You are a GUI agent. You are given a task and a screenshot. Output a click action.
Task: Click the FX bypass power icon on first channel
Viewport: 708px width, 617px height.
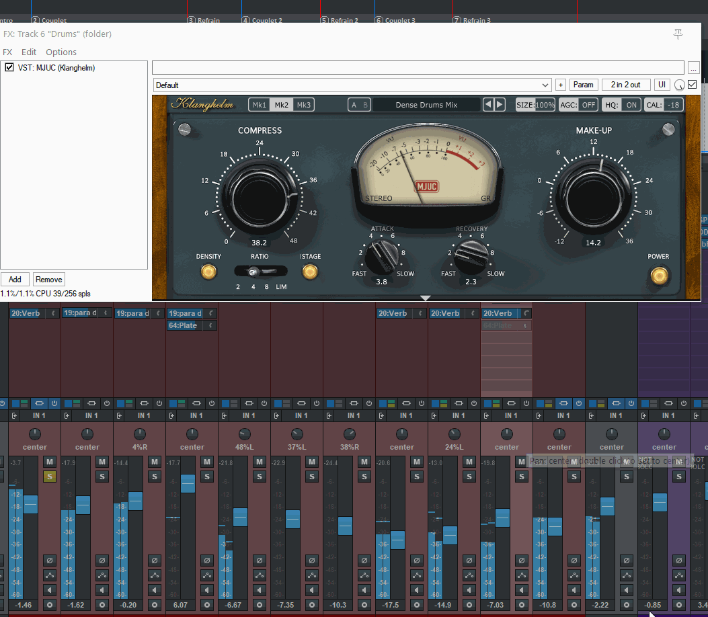[x=54, y=403]
